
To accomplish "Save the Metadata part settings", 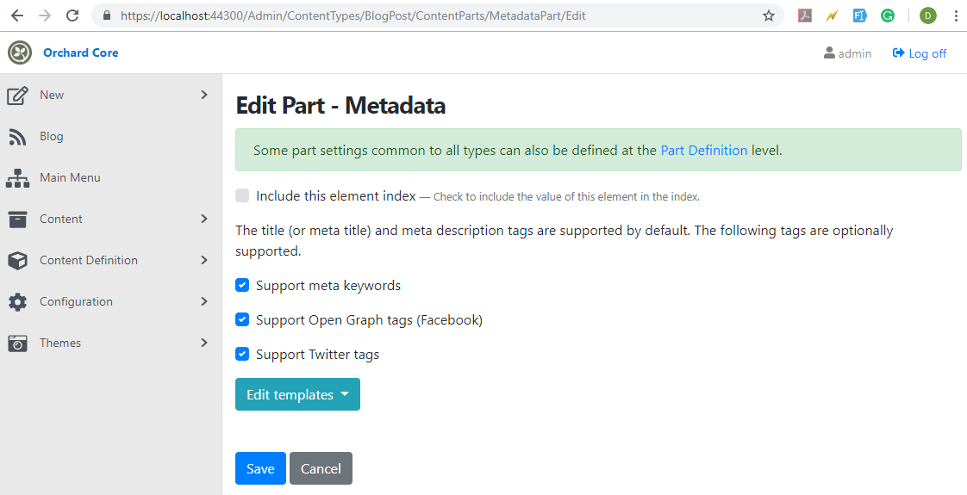I will point(260,468).
